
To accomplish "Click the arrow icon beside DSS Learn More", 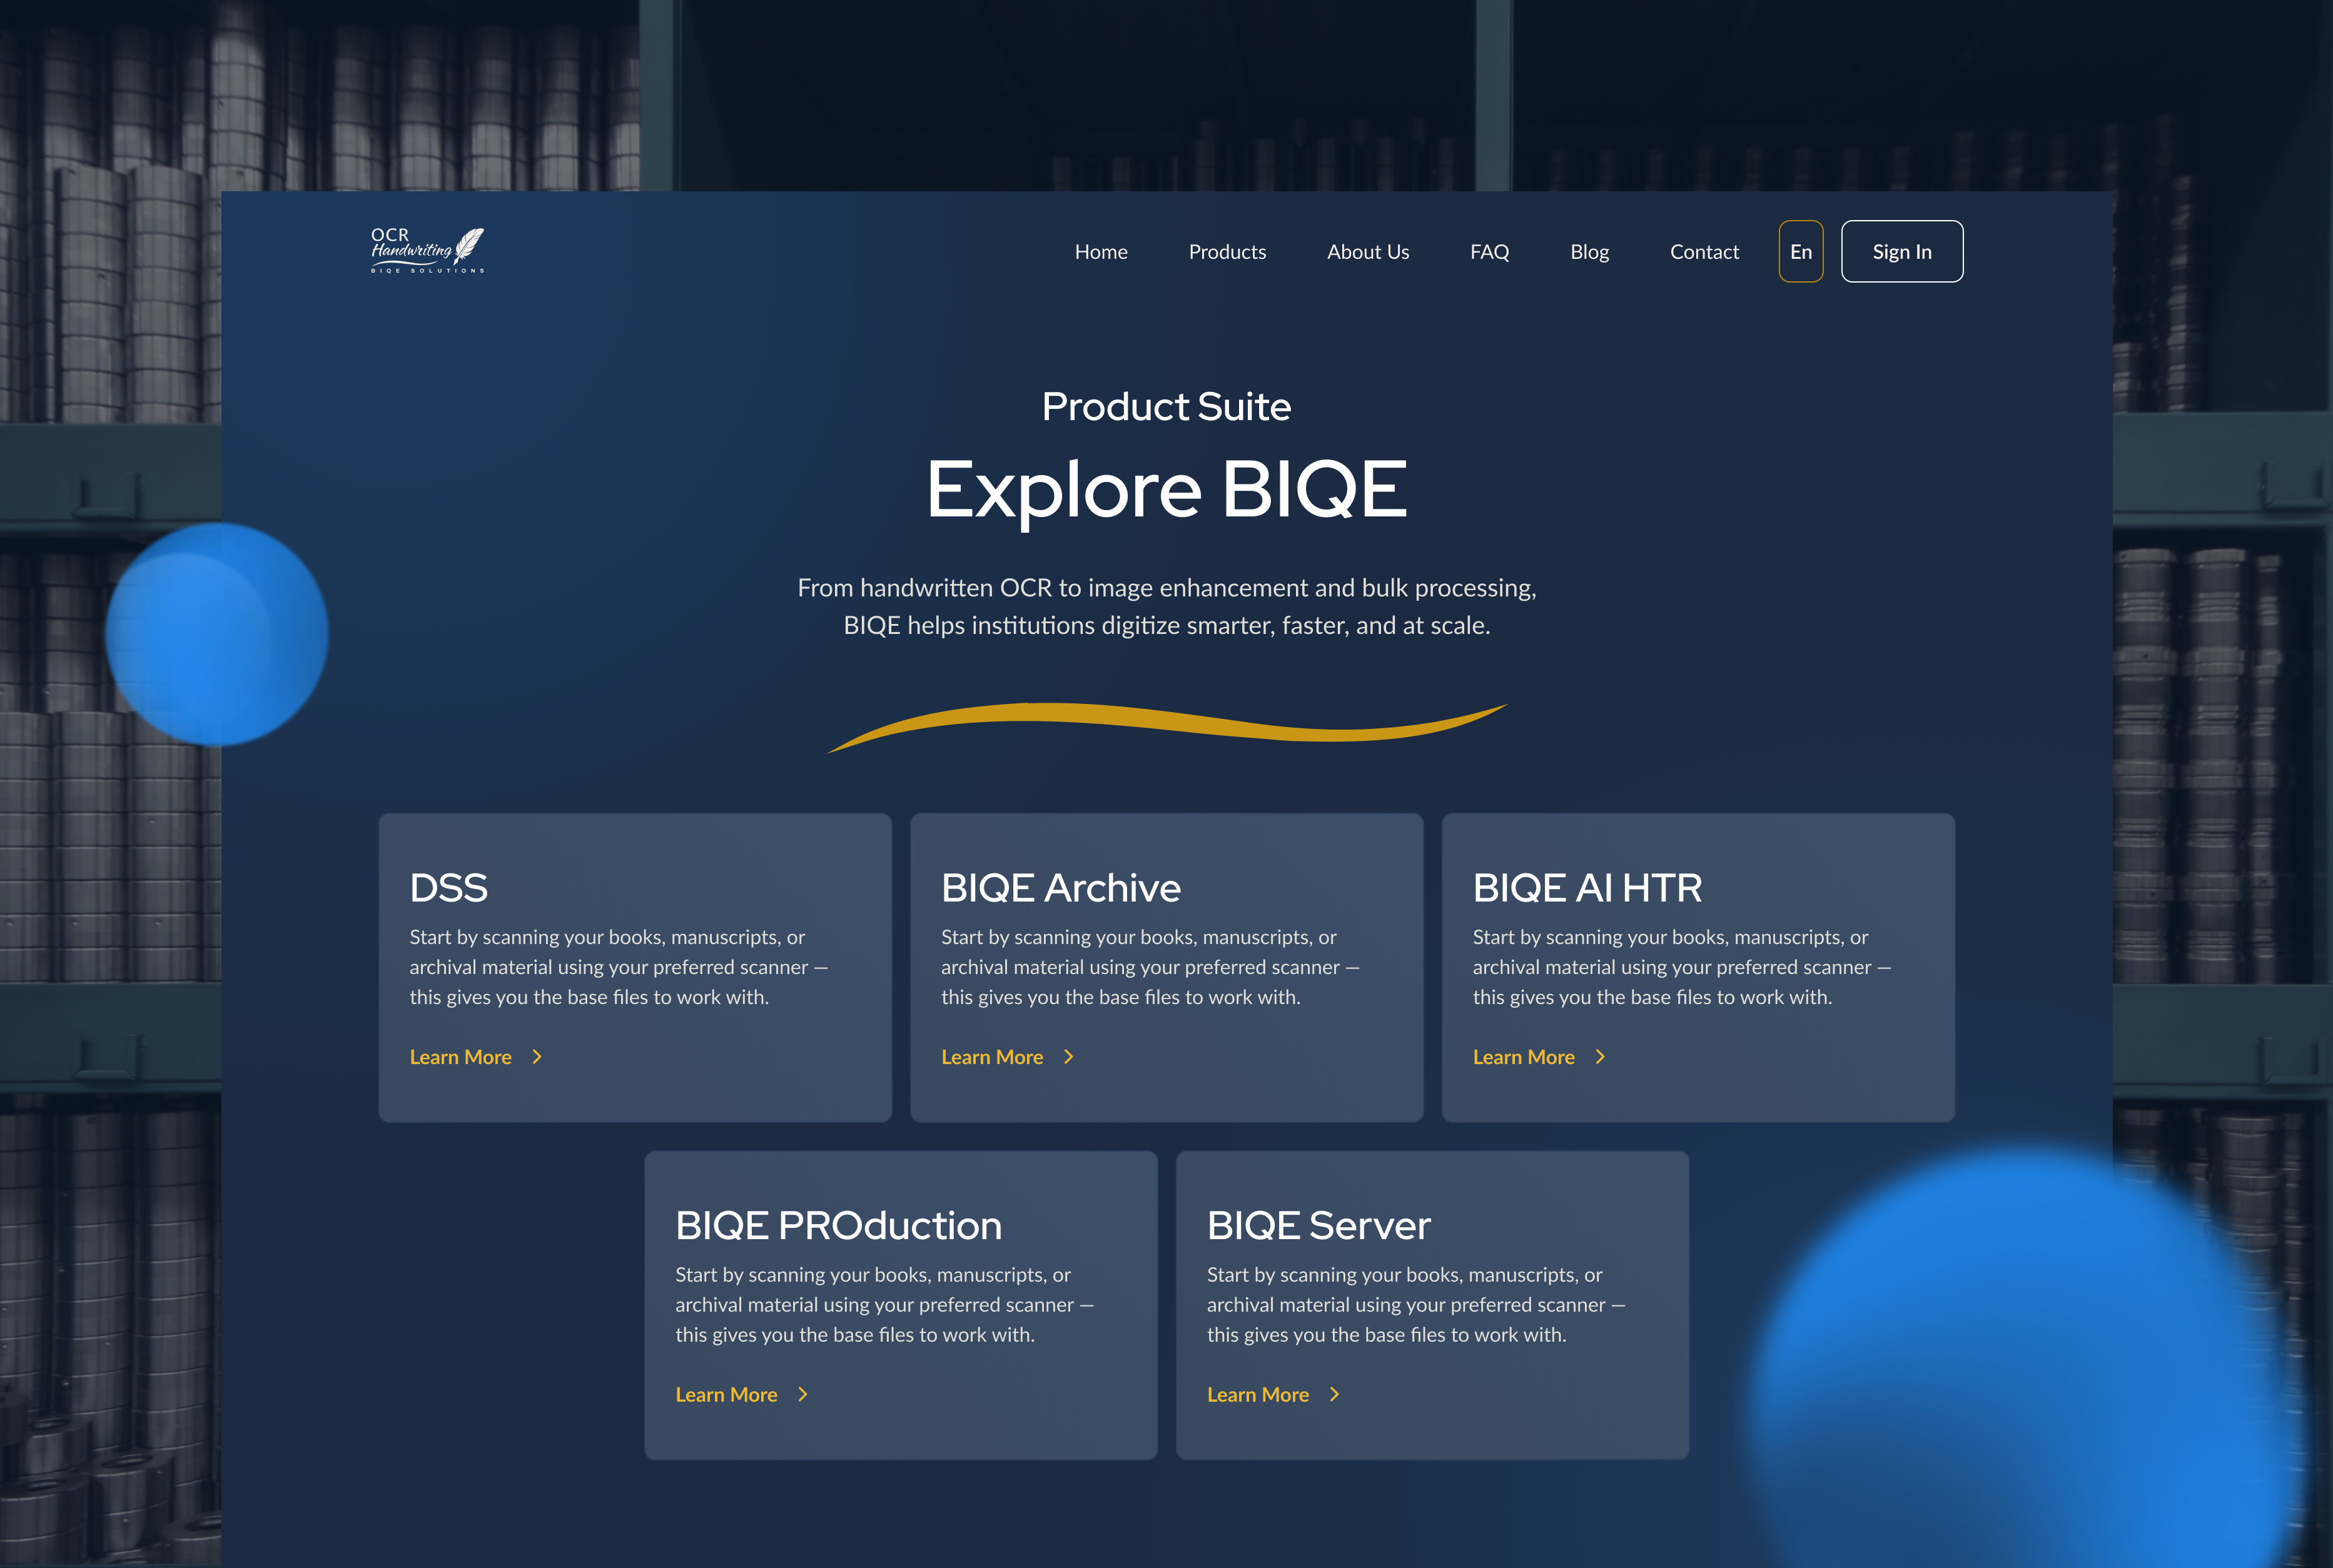I will (x=536, y=1057).
